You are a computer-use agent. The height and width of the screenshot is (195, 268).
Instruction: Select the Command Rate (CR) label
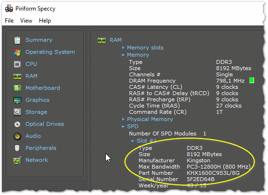(x=158, y=112)
